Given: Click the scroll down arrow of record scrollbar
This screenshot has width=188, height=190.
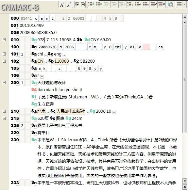Looking at the screenshot, I should point(185,181).
